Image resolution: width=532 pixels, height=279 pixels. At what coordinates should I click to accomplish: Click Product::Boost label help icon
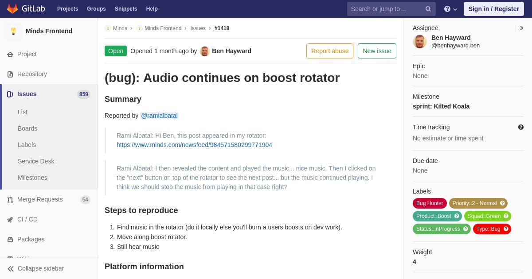(457, 216)
